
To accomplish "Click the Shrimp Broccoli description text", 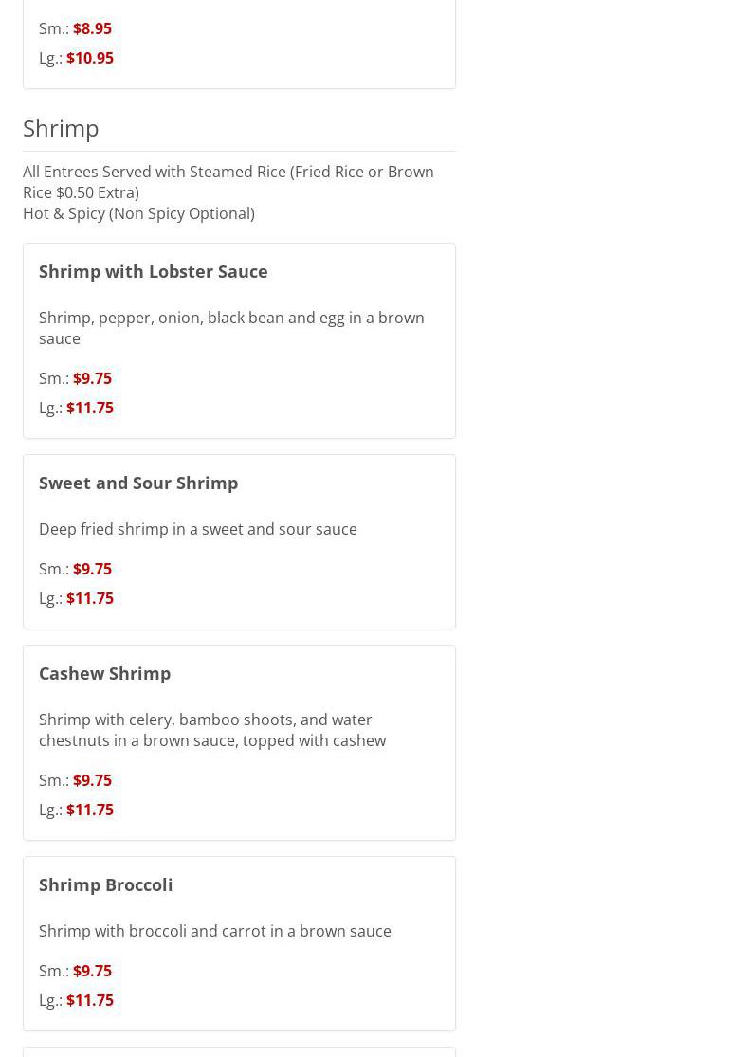I will 214,931.
